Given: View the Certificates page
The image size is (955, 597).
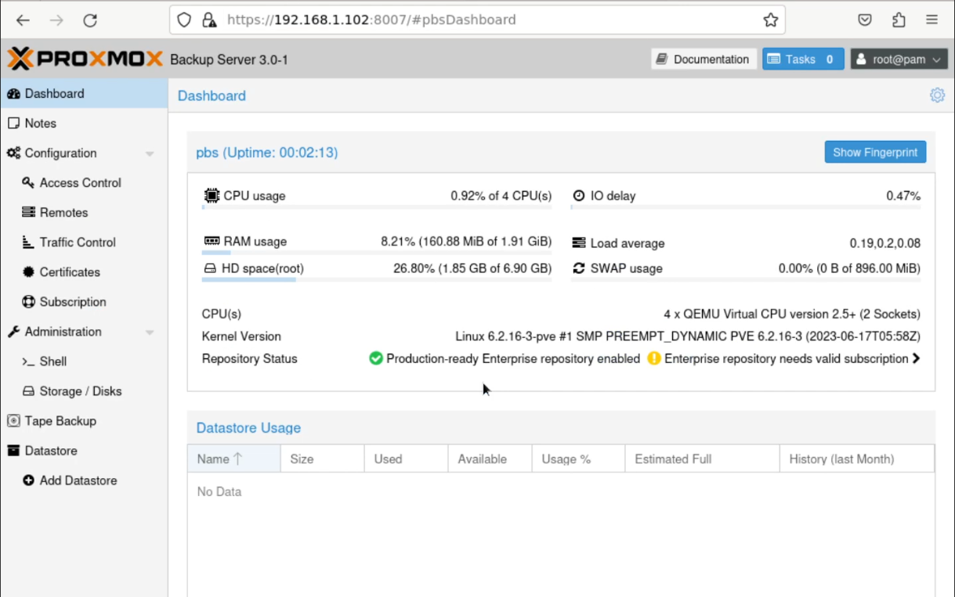Looking at the screenshot, I should pyautogui.click(x=70, y=272).
